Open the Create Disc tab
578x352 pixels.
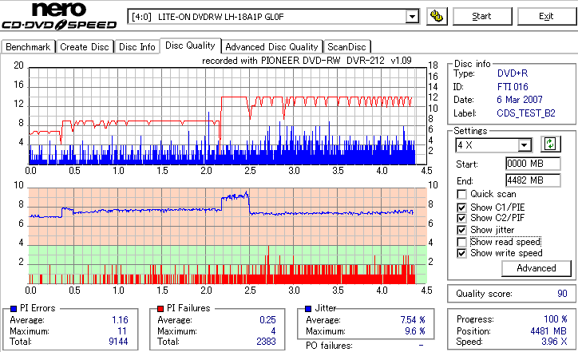[x=85, y=47]
